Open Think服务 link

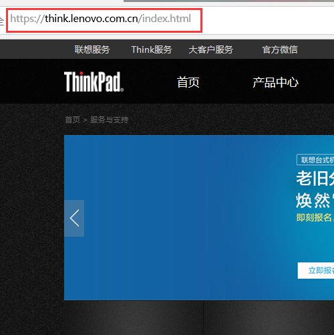point(152,49)
